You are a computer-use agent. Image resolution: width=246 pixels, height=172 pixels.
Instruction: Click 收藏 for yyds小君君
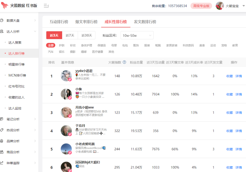[x=229, y=76]
